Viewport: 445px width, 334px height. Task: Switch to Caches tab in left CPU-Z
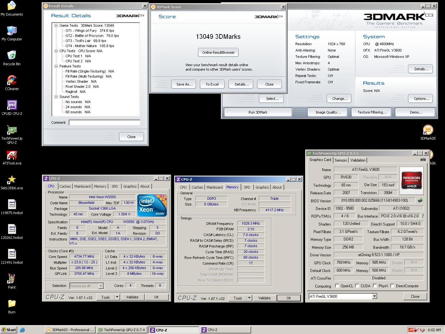(x=65, y=186)
